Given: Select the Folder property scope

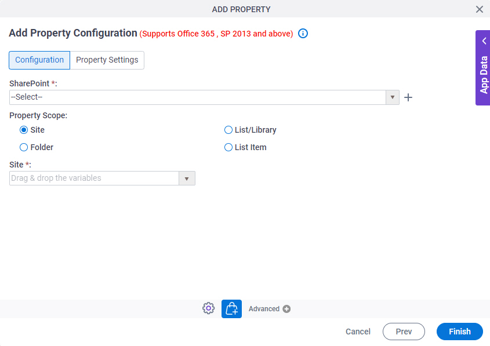Looking at the screenshot, I should pos(23,147).
